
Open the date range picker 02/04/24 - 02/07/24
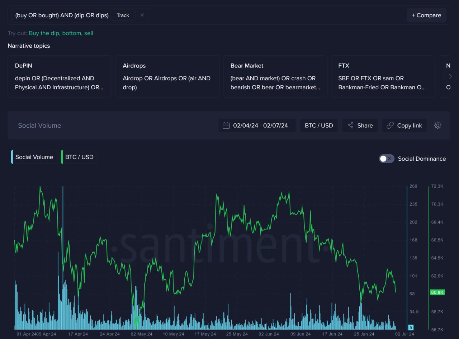[257, 126]
